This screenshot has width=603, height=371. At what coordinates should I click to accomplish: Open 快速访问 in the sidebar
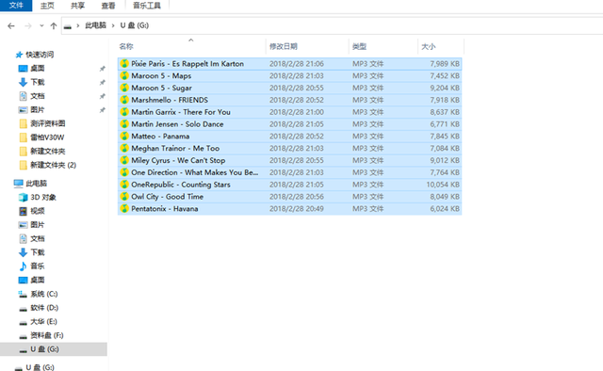[x=40, y=55]
